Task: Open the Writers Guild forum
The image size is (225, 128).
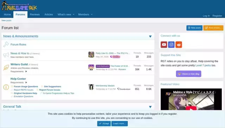Action: click(19, 64)
